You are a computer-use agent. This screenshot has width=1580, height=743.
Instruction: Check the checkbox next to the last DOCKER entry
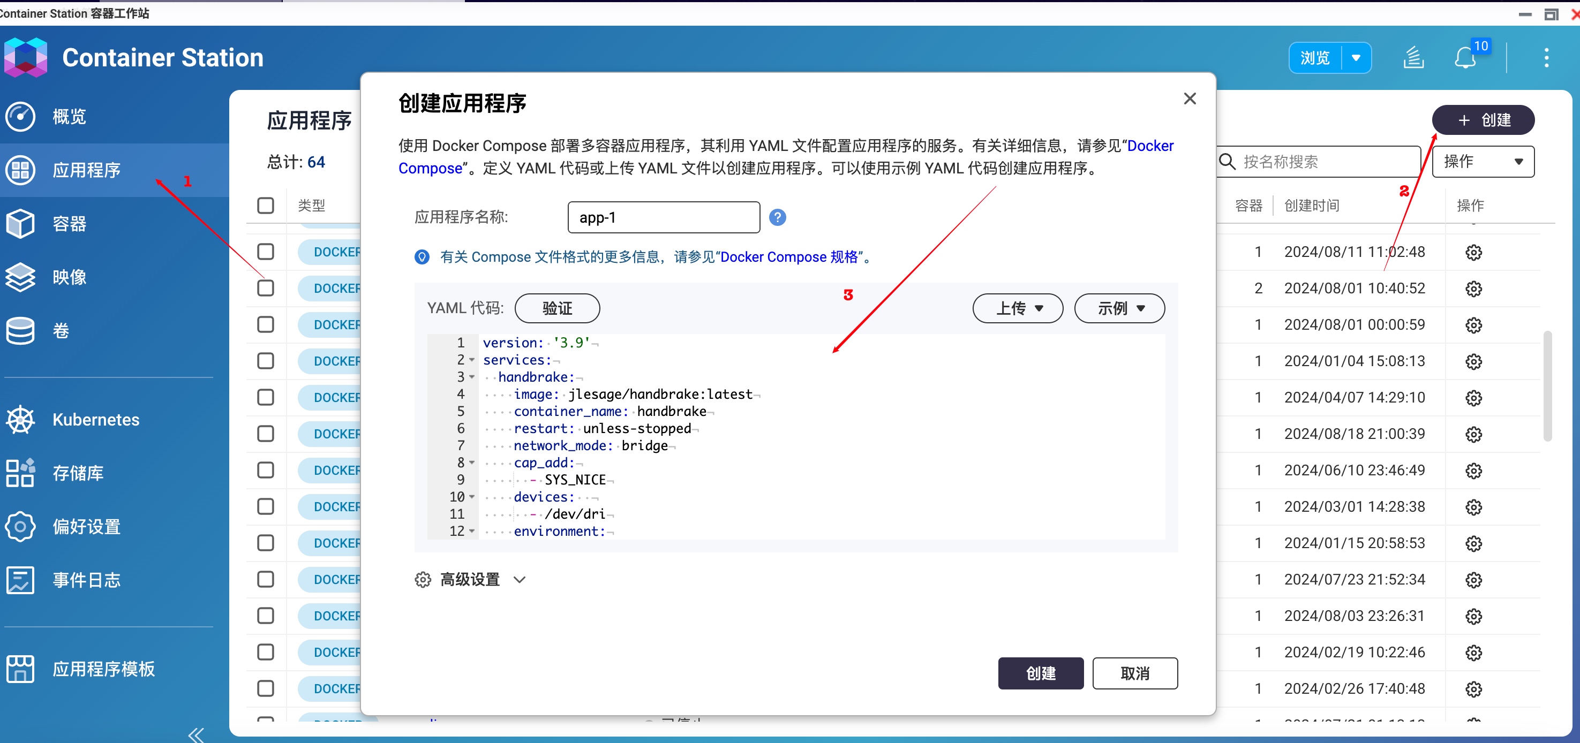click(265, 688)
